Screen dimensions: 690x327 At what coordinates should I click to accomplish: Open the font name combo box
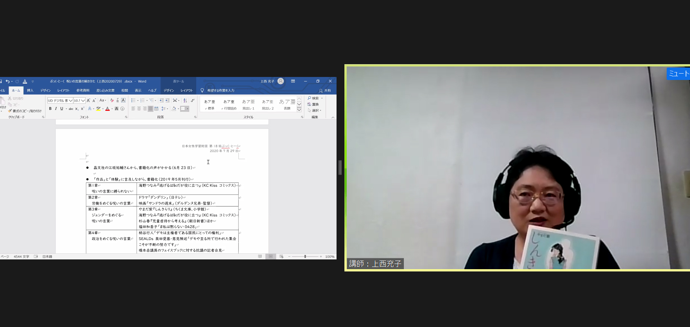click(x=60, y=101)
